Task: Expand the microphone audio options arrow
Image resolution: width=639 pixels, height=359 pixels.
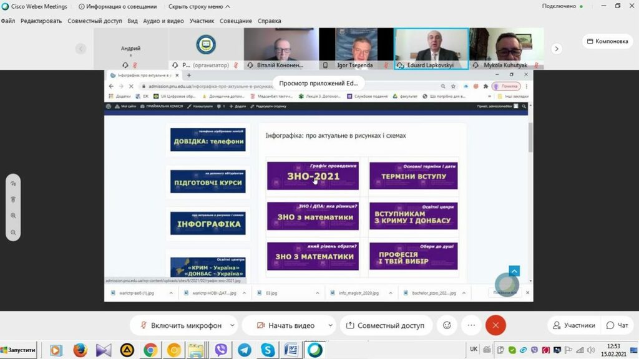Action: [233, 325]
